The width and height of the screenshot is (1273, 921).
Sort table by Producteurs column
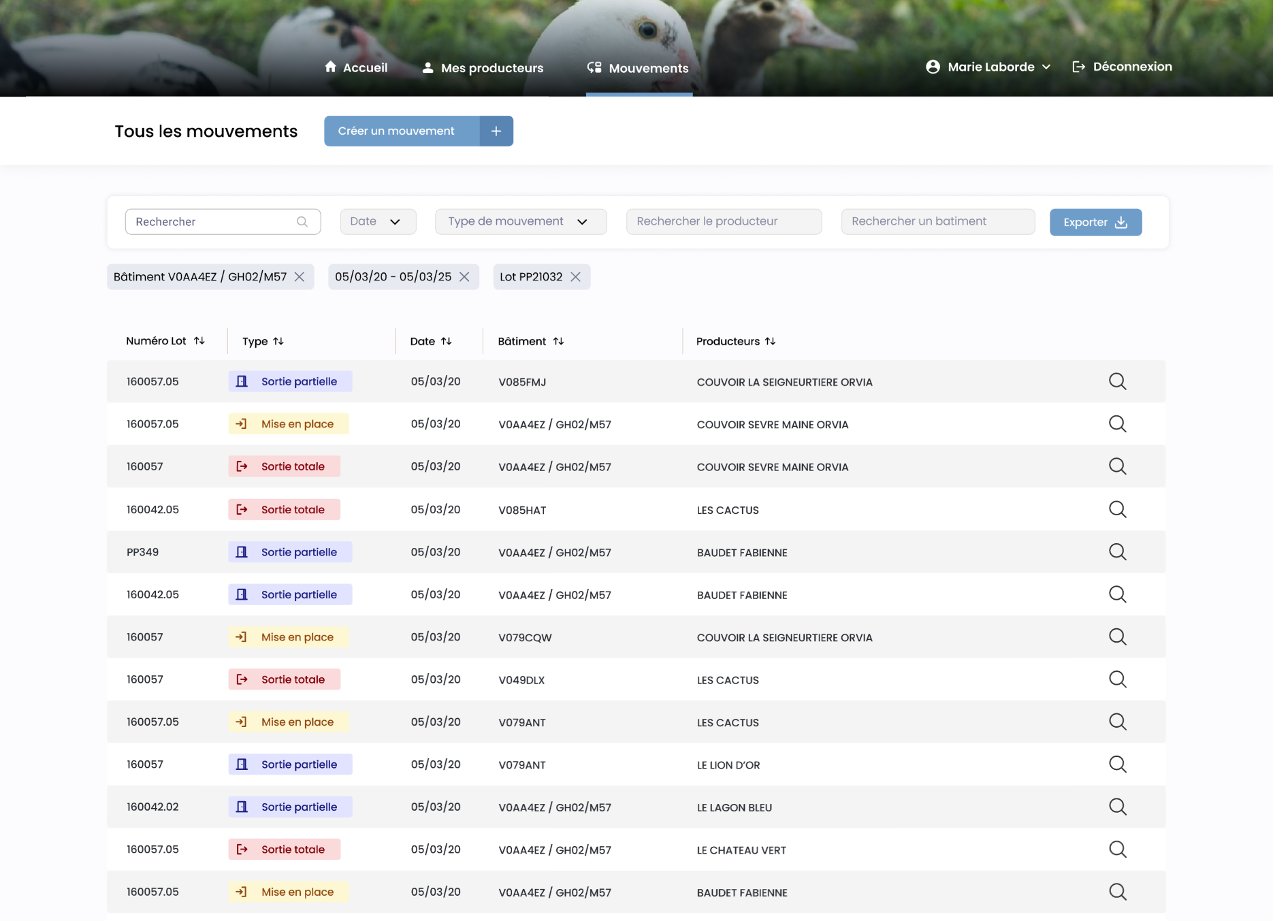pos(770,342)
